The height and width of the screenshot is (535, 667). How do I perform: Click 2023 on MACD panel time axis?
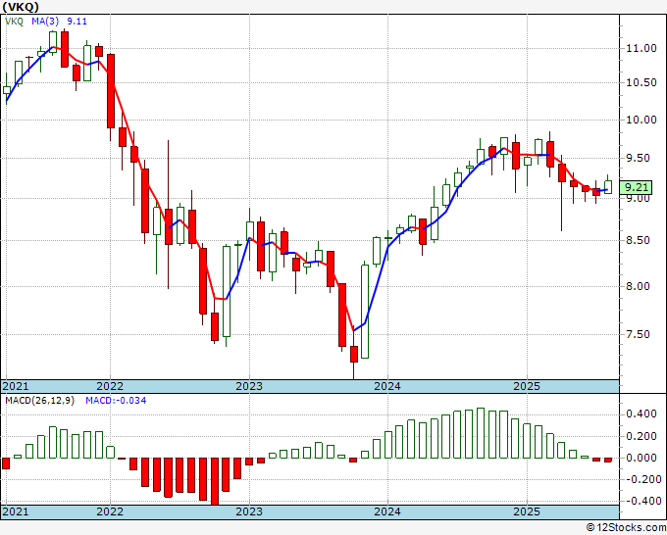pos(249,511)
